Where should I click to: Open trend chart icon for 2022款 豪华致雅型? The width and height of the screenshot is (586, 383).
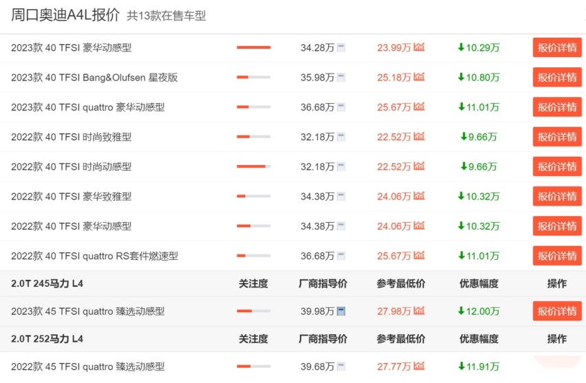coord(419,196)
